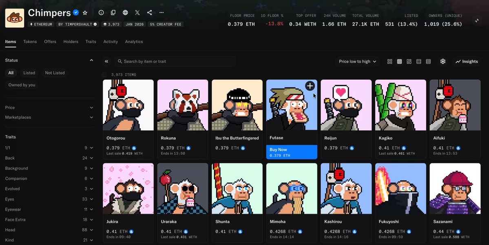Favorite Chimpers with the star icon
The width and height of the screenshot is (489, 245).
coord(85,13)
